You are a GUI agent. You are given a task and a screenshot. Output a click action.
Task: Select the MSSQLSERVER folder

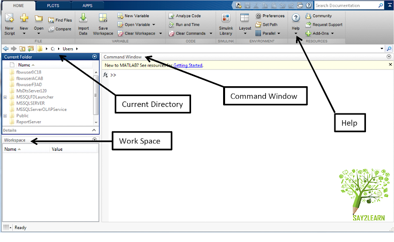point(31,103)
